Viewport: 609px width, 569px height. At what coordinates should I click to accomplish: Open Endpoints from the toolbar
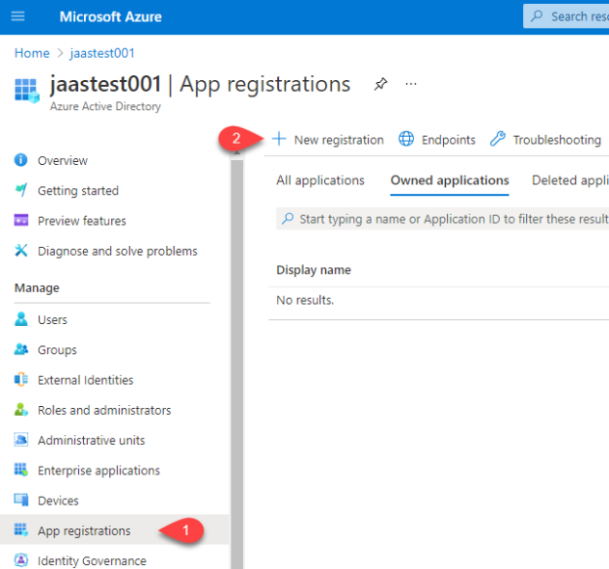(x=437, y=140)
